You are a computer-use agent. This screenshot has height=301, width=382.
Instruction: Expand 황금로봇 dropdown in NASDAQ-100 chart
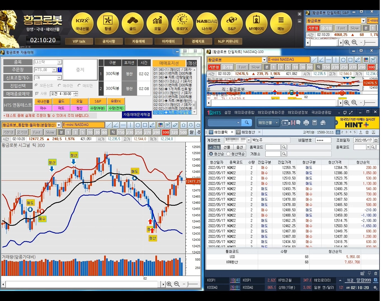(264, 60)
